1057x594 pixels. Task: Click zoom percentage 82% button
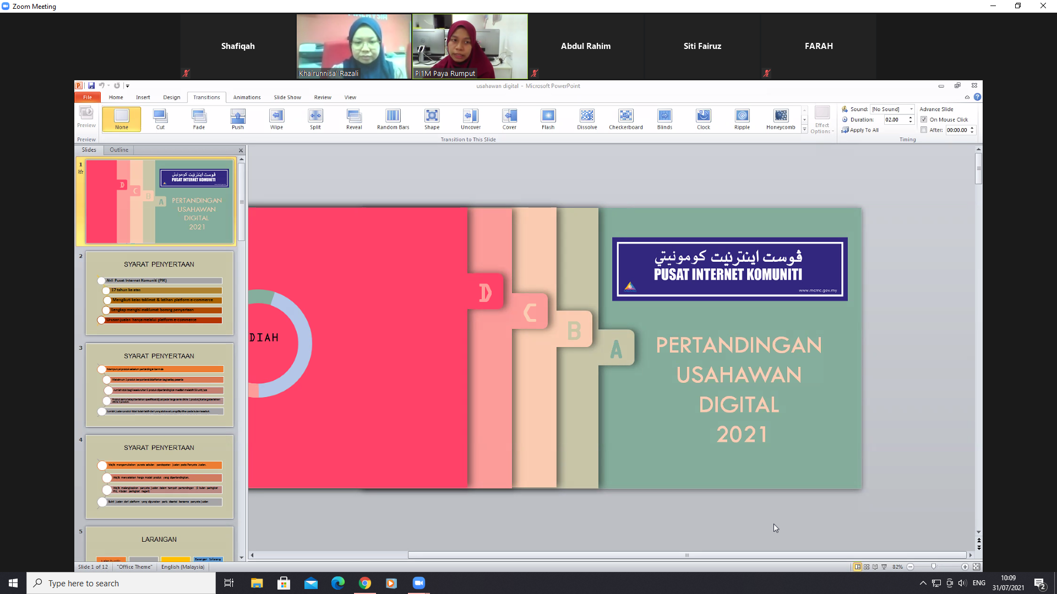[897, 567]
